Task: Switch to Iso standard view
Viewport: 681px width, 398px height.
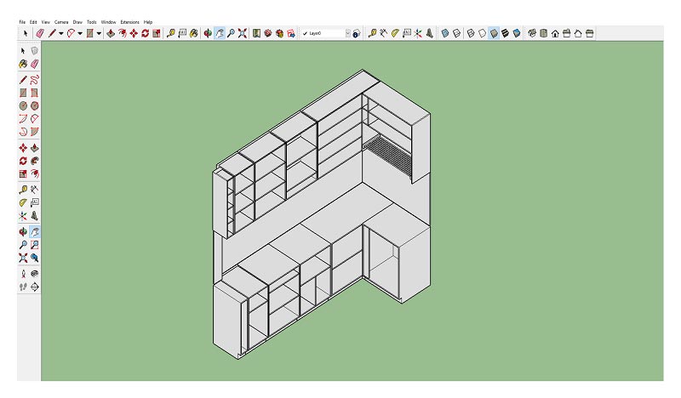Action: click(532, 33)
